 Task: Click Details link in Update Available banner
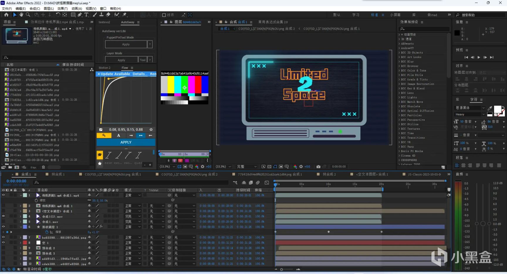[x=139, y=74]
